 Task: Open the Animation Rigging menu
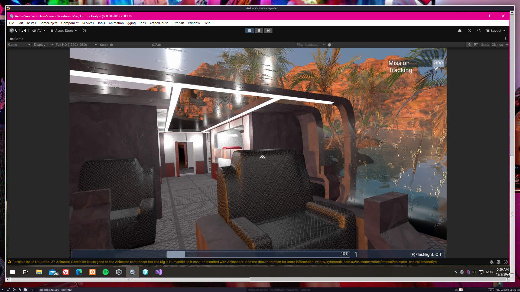122,23
